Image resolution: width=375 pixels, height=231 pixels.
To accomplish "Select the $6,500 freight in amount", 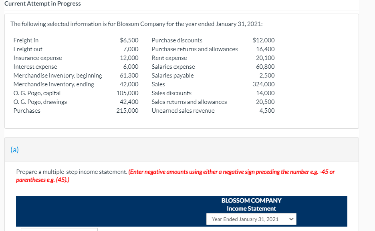I will (x=129, y=40).
